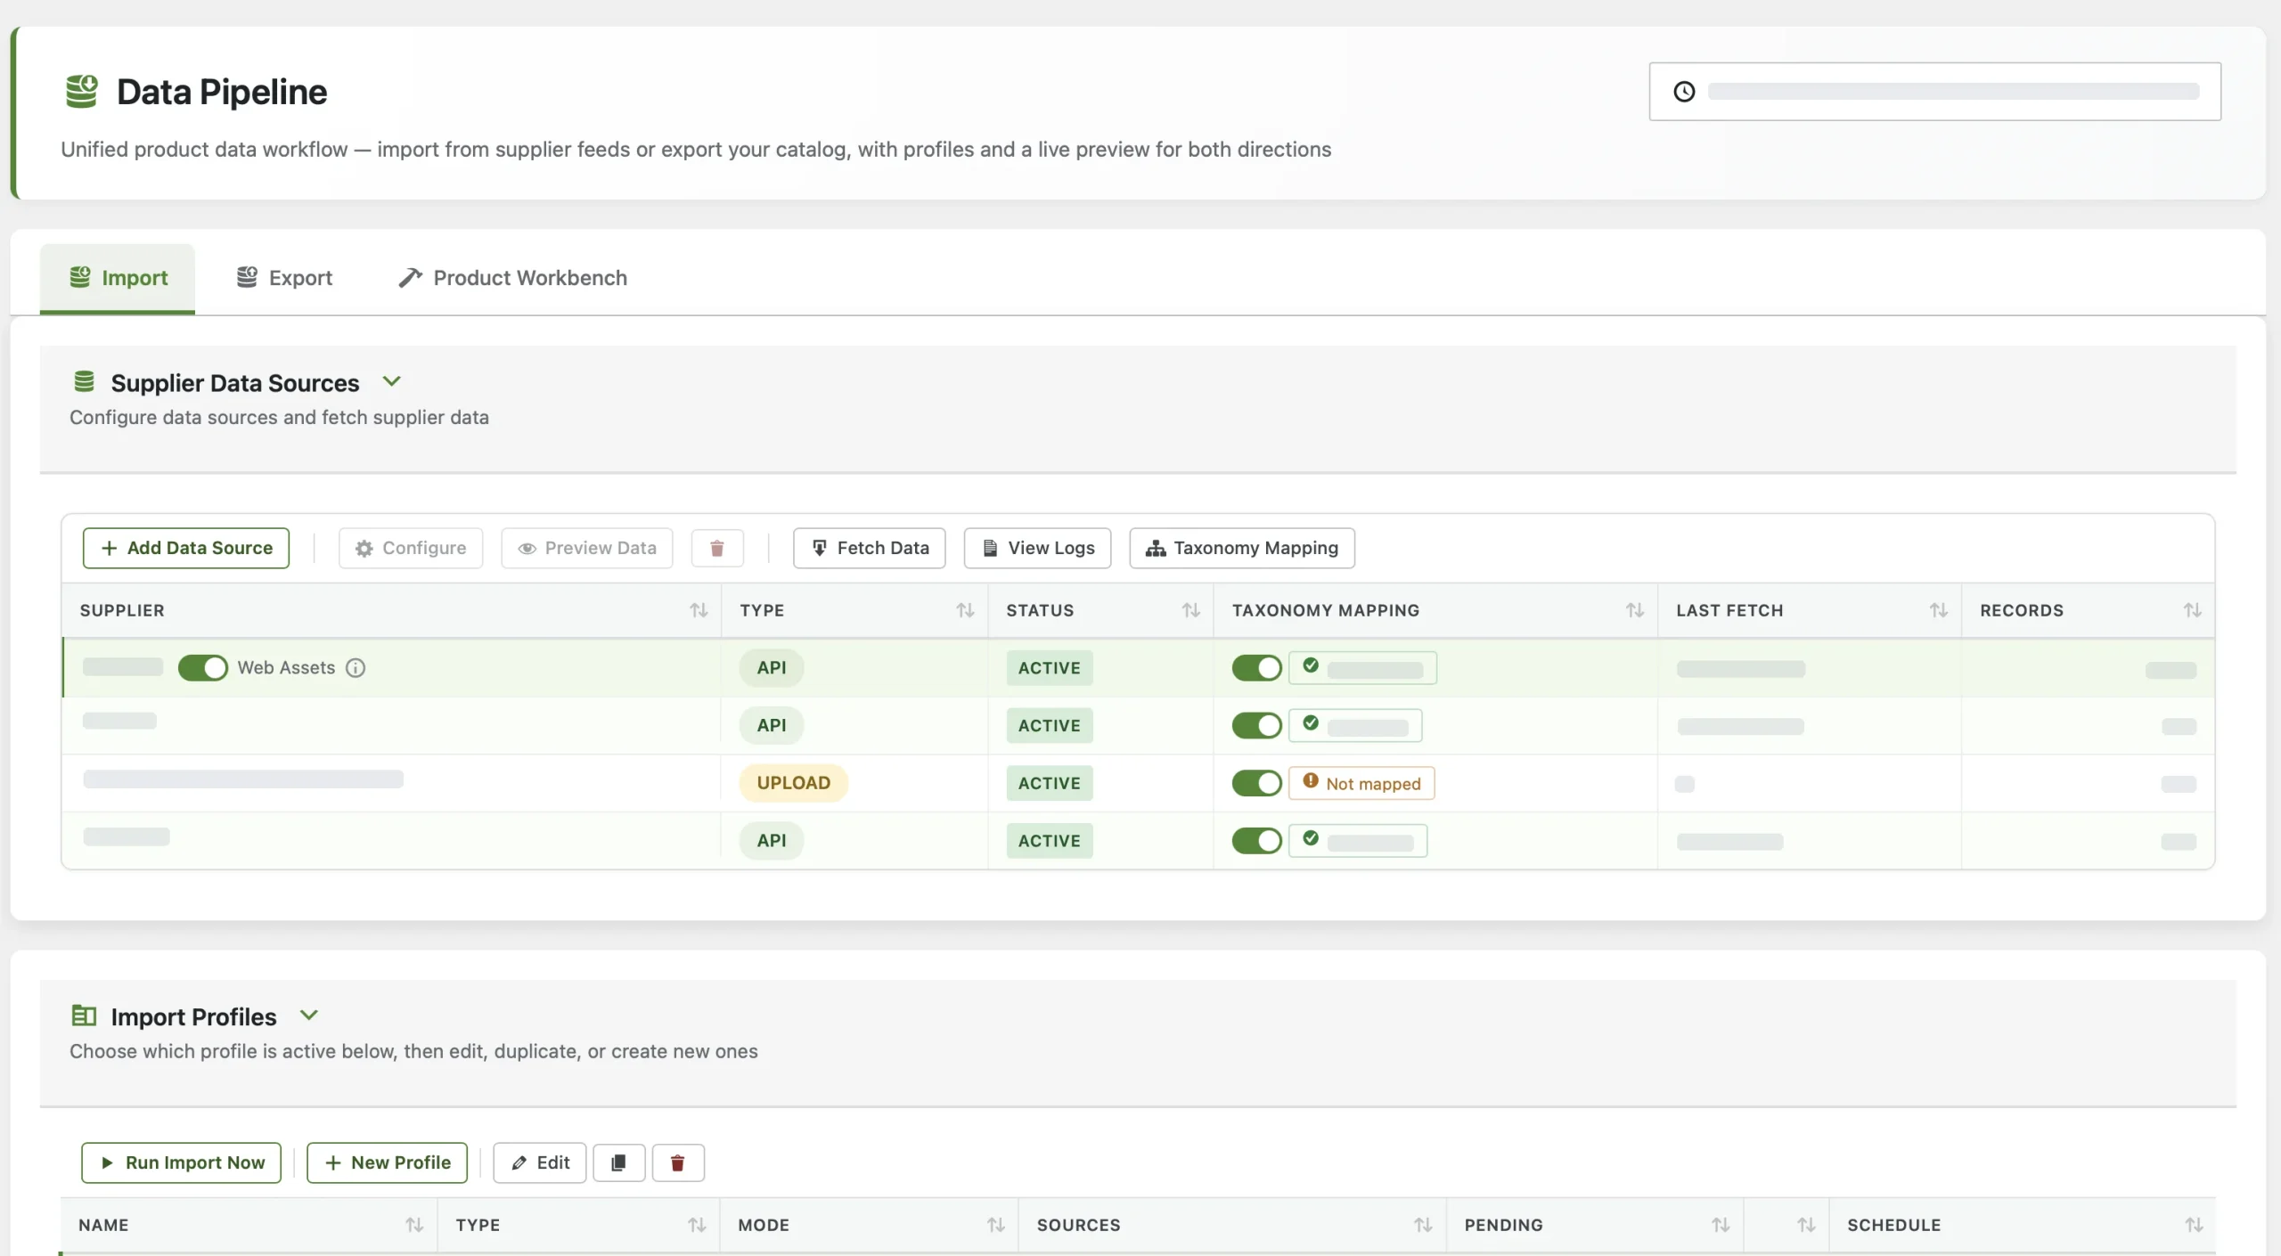Sort import profiles by Sources

coord(1423,1225)
